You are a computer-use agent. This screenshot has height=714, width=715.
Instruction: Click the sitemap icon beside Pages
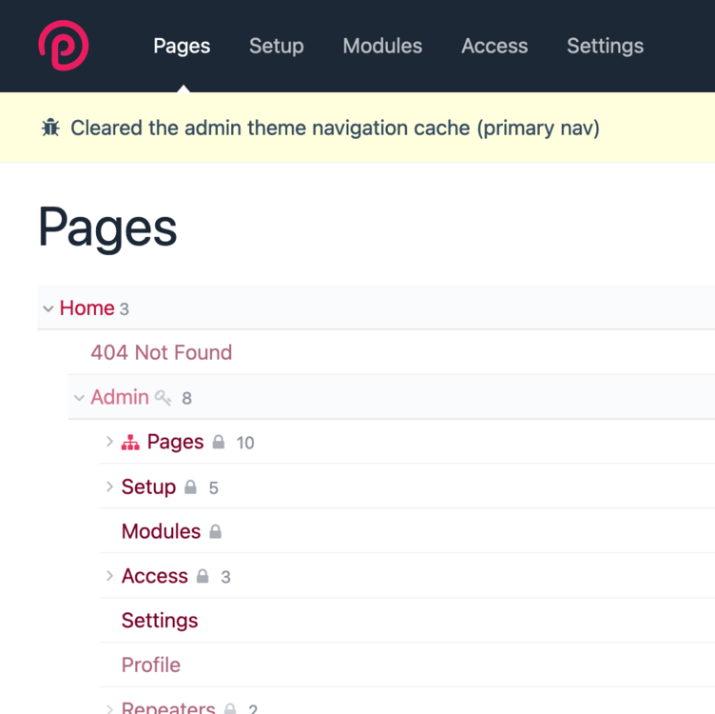click(x=130, y=443)
